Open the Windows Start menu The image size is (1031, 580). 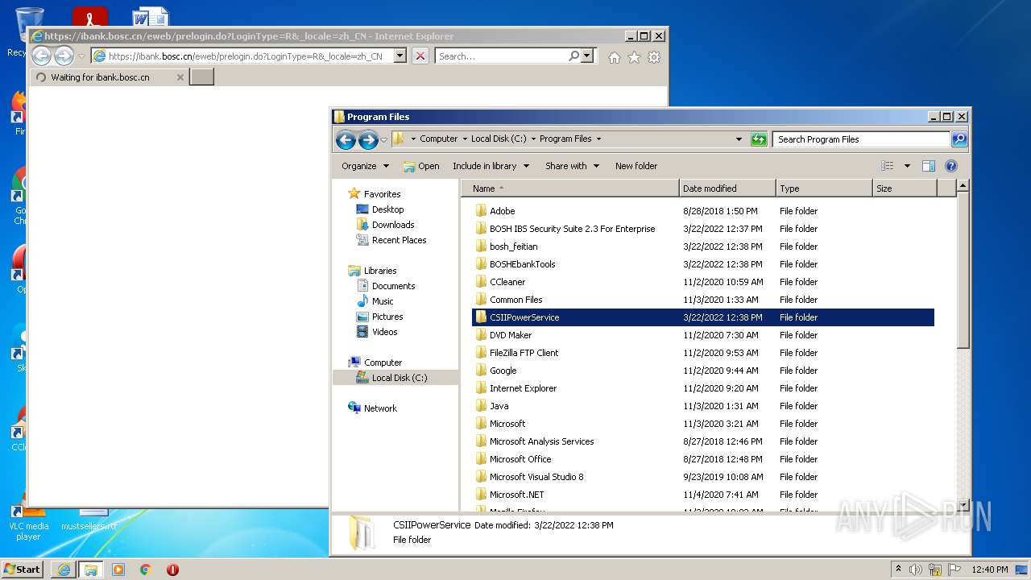[x=23, y=569]
